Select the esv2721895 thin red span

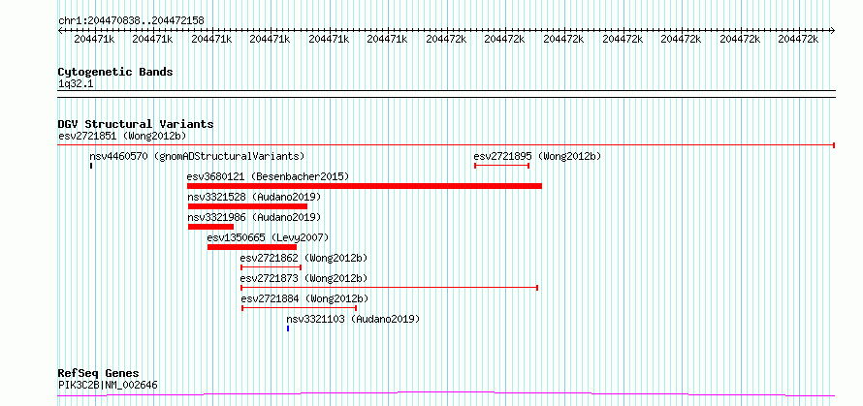coord(501,166)
